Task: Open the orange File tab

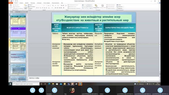Action: pyautogui.click(x=11, y=3)
